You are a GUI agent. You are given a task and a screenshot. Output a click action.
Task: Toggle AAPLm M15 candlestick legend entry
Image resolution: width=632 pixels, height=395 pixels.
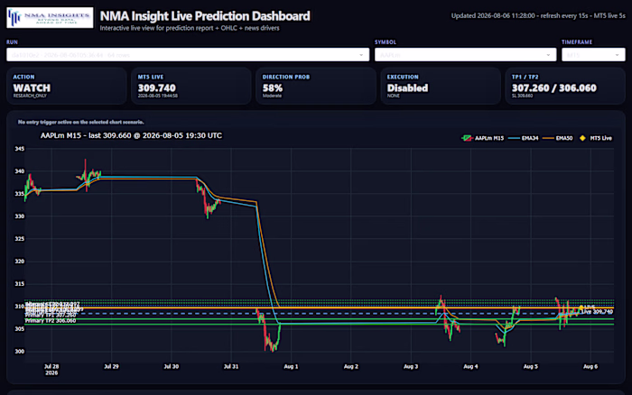click(482, 138)
